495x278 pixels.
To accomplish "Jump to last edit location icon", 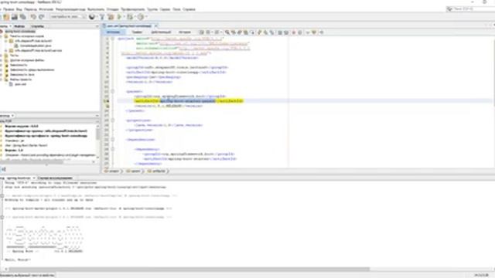I will point(201,32).
